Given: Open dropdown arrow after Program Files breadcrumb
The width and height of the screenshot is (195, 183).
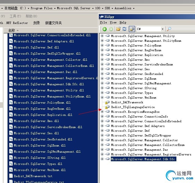Looking at the screenshot, I should 55,8.
